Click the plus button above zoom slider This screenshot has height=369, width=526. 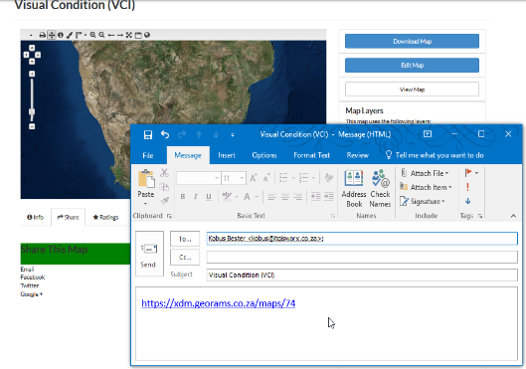click(32, 74)
